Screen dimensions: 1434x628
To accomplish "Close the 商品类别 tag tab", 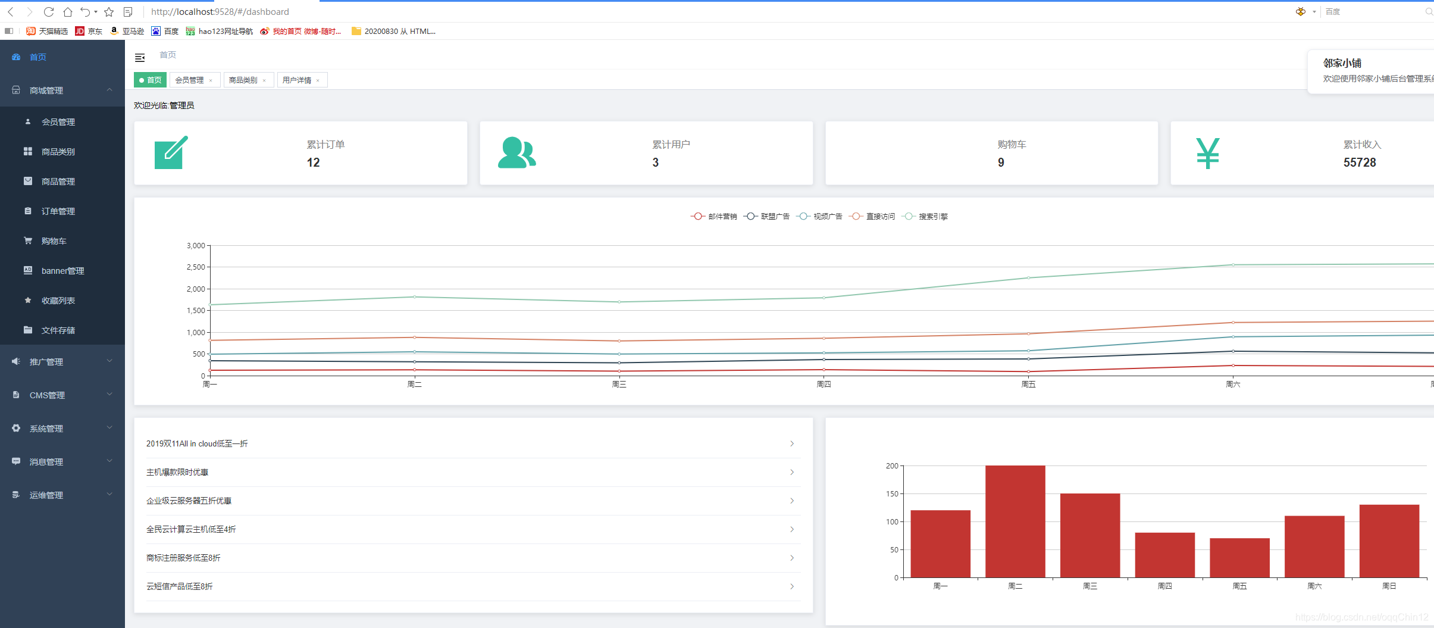I will click(264, 80).
